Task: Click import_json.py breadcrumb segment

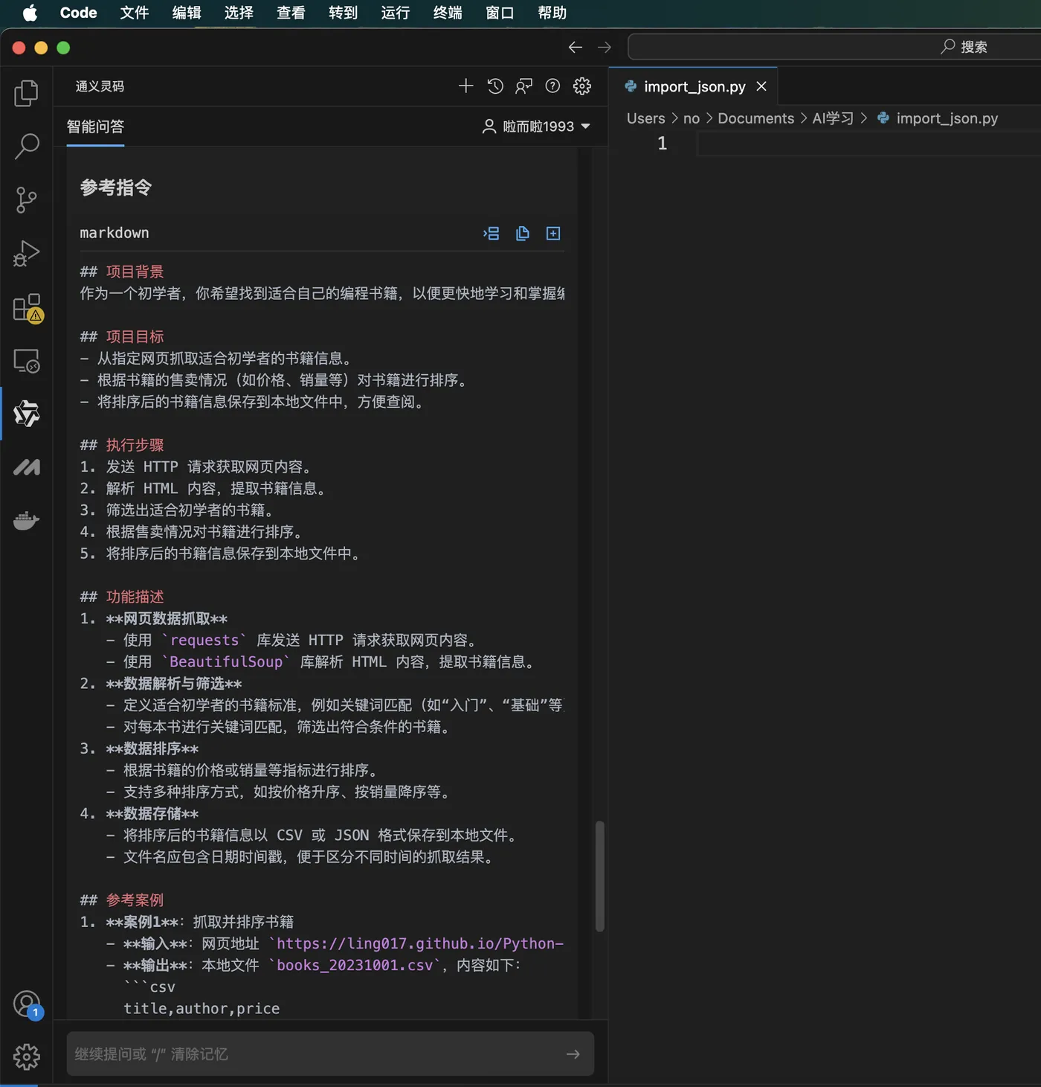Action: [947, 118]
